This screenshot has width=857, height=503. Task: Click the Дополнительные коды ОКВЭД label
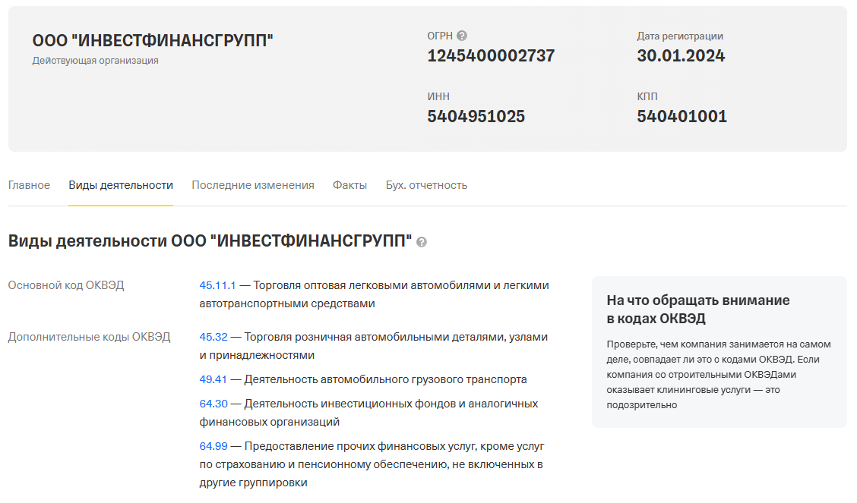[89, 337]
